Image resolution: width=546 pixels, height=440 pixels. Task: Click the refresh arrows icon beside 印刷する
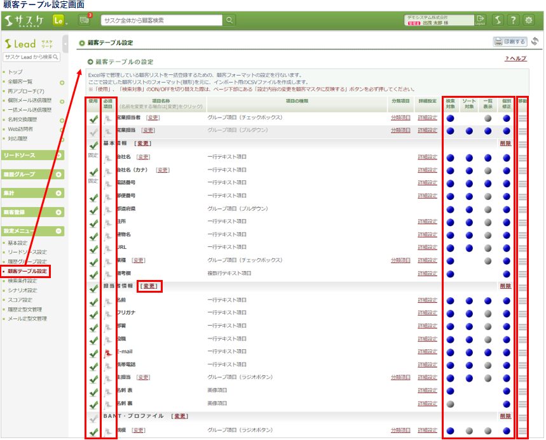[535, 42]
